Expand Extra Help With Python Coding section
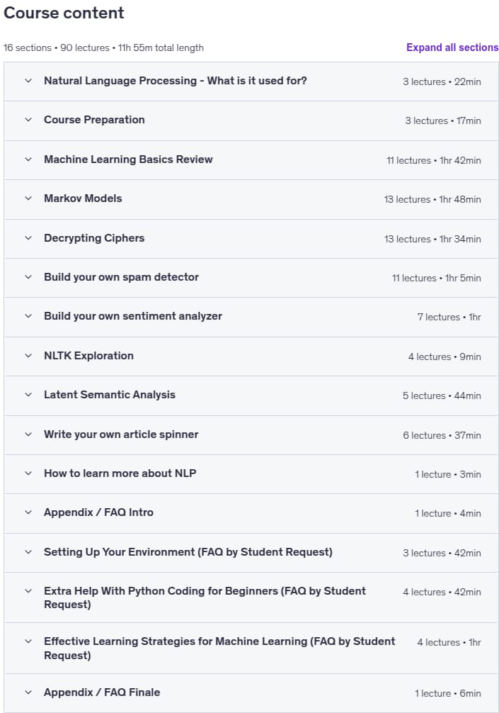This screenshot has width=499, height=713. point(251,597)
